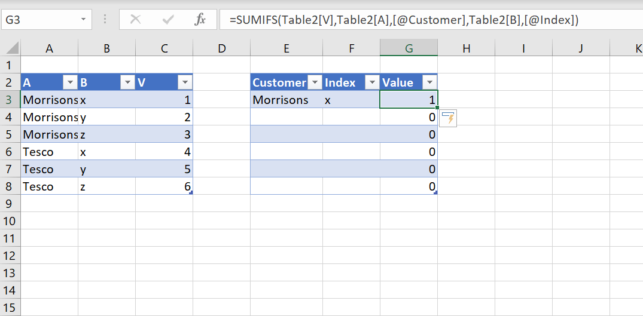The image size is (643, 316).
Task: Click the Enter formula checkmark icon
Action: coord(168,20)
